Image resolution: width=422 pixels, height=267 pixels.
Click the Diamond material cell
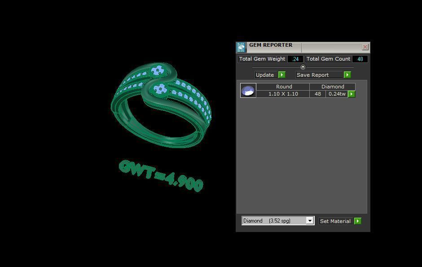(x=332, y=87)
